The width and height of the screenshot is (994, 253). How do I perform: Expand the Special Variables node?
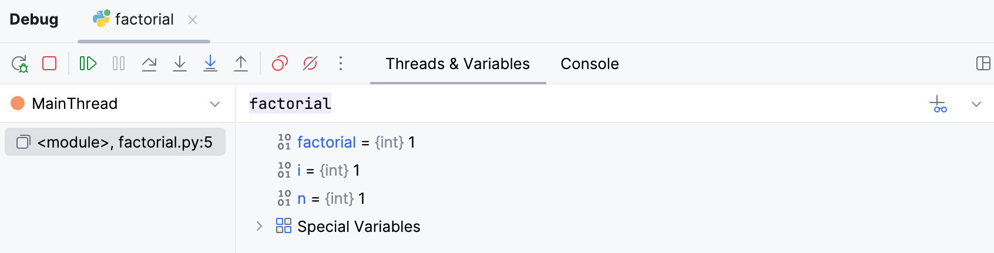click(259, 226)
